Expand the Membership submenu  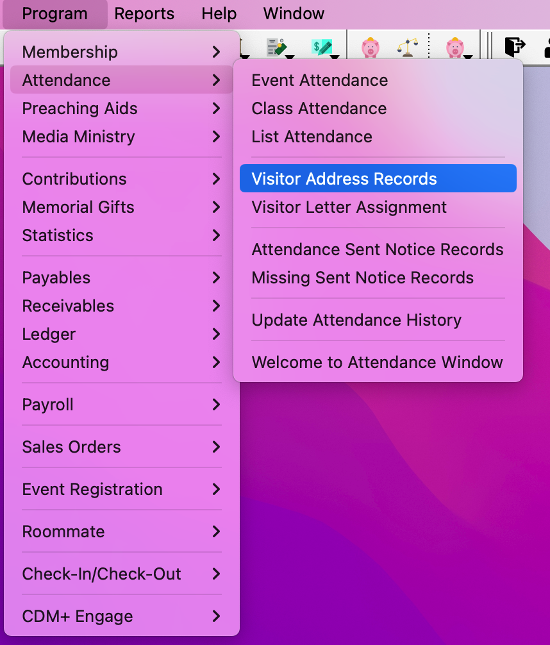tap(71, 52)
